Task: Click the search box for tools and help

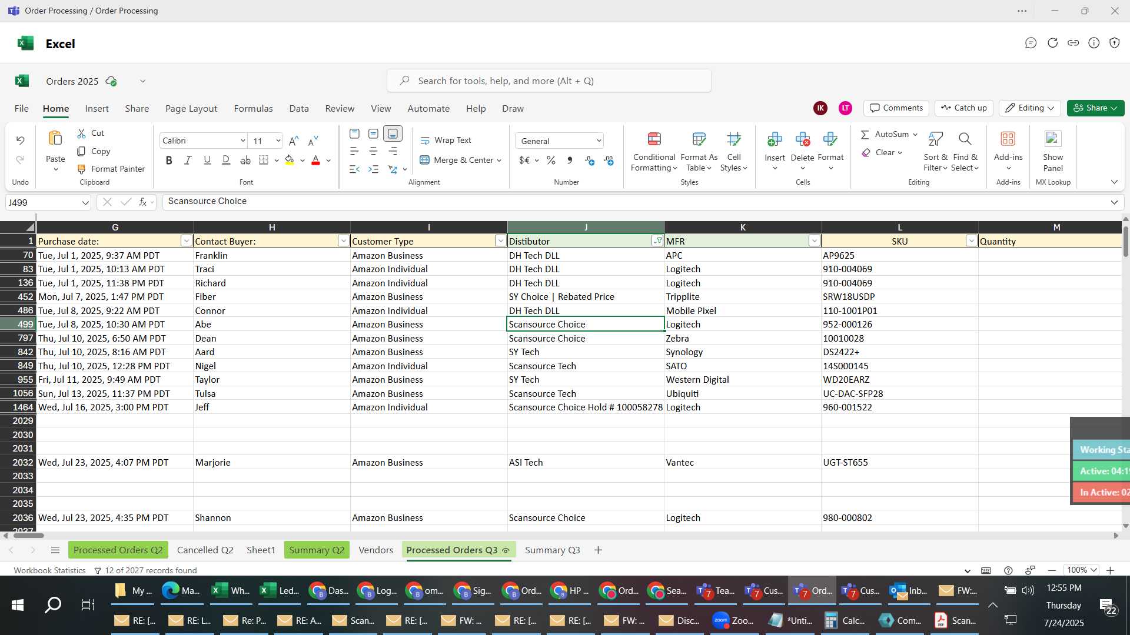Action: tap(549, 81)
